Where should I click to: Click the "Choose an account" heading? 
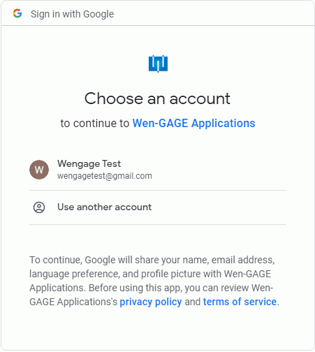coord(157,98)
